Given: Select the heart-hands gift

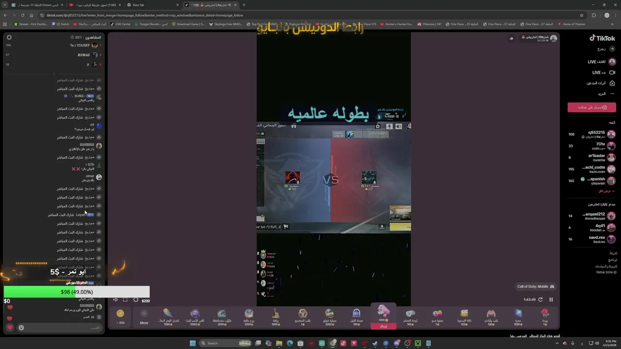Looking at the screenshot, I should (x=491, y=317).
